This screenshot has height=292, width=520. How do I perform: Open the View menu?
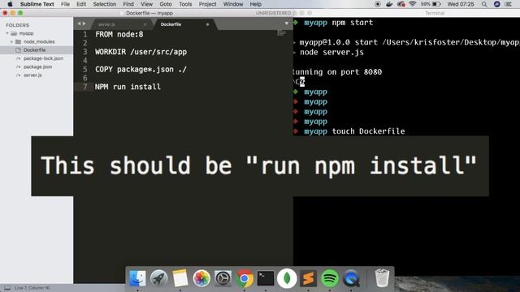[x=146, y=4]
